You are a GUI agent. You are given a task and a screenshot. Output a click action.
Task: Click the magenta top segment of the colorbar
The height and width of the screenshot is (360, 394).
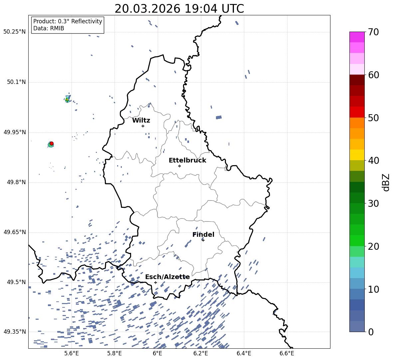[357, 37]
